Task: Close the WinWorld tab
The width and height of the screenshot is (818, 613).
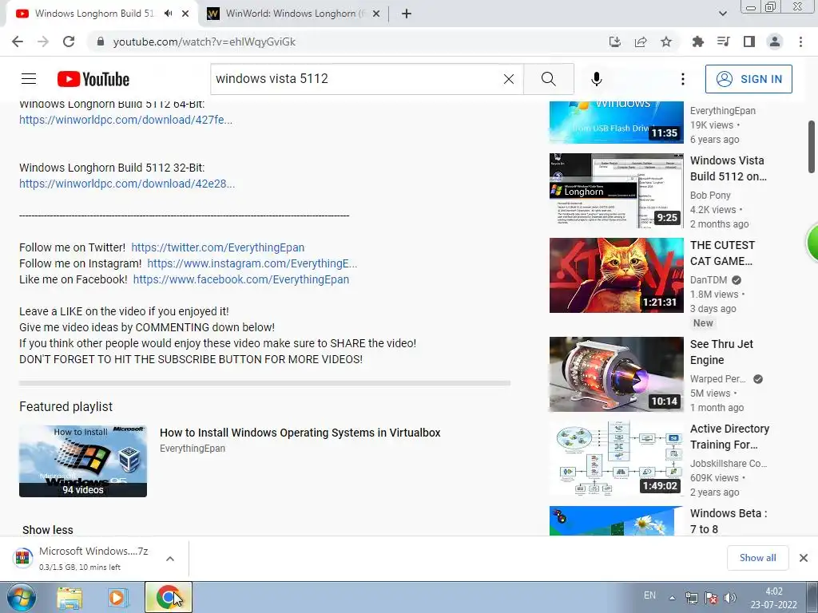Action: [x=377, y=14]
